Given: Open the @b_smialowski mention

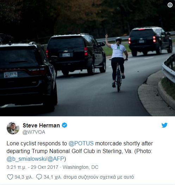Looking at the screenshot, I should [x=26, y=159].
